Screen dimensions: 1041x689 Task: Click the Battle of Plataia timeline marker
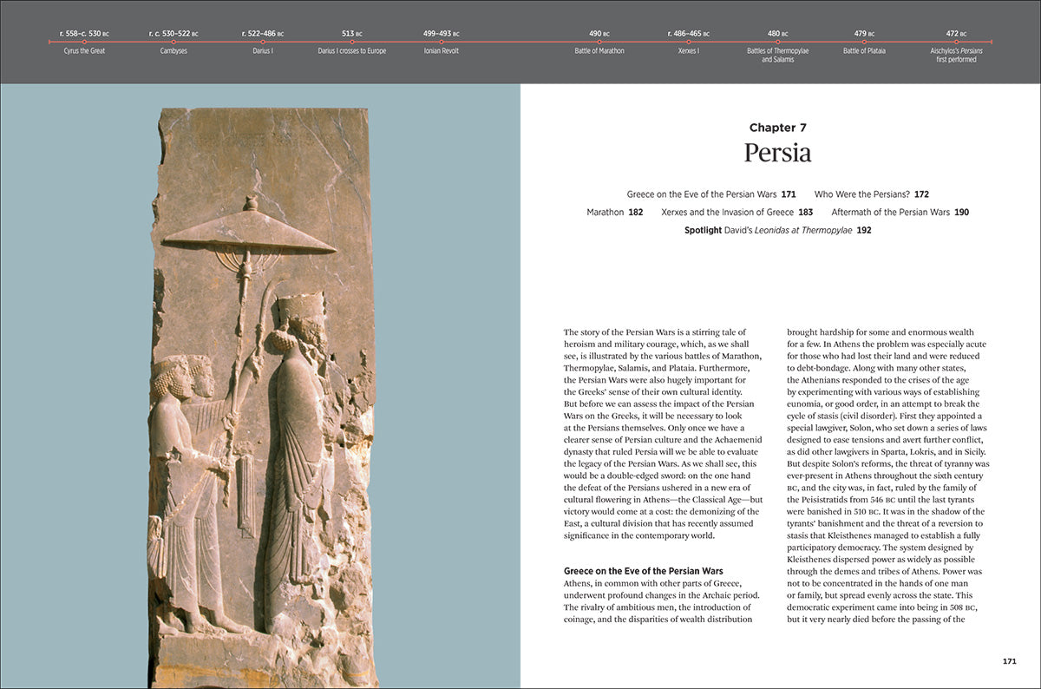[864, 42]
